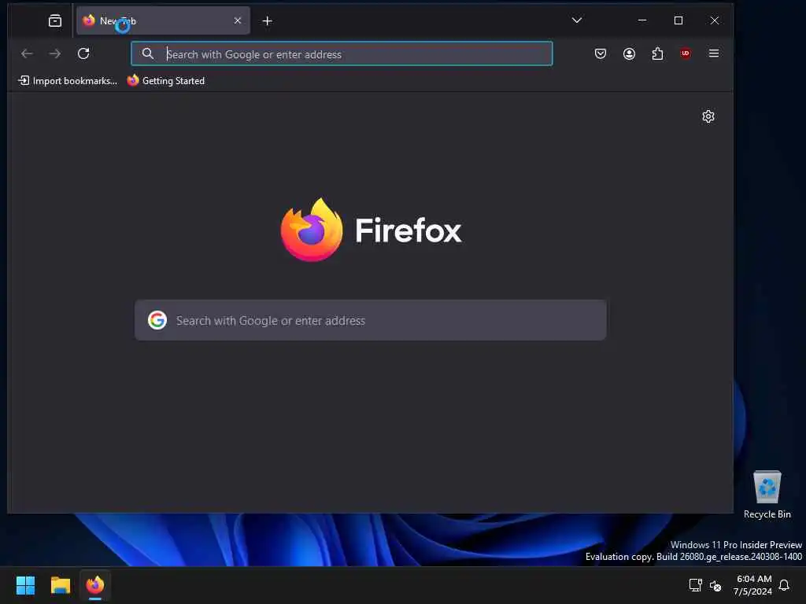
Task: Open the Firefox account menu
Action: 629,53
